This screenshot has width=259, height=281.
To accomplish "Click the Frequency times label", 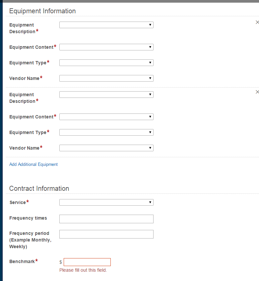I will [28, 218].
